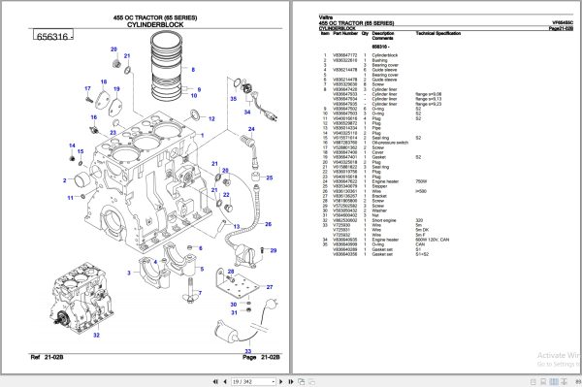Click callout number 8 beside the cylinder liner

click(x=193, y=70)
